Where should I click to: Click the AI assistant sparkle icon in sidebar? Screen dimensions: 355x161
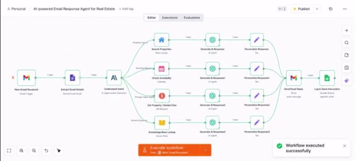pyautogui.click(x=347, y=80)
